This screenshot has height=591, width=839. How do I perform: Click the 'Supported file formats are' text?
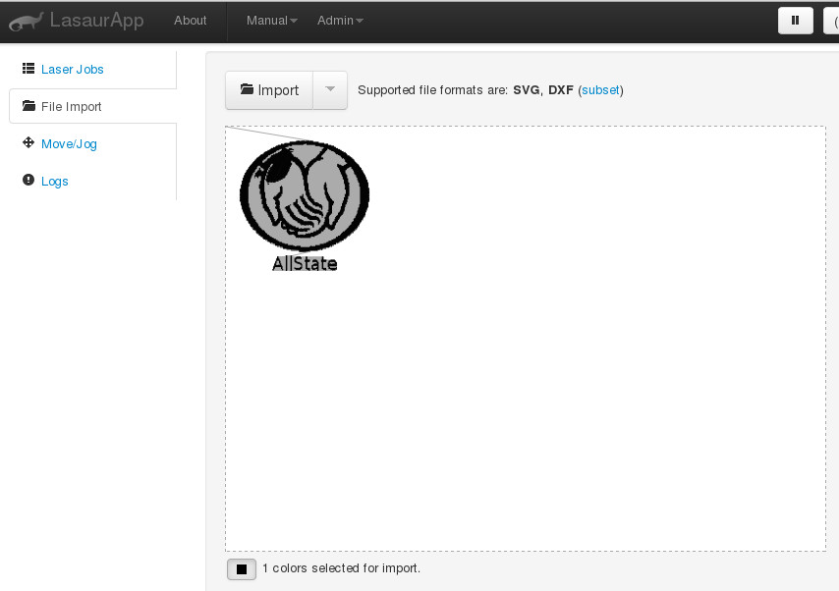432,90
